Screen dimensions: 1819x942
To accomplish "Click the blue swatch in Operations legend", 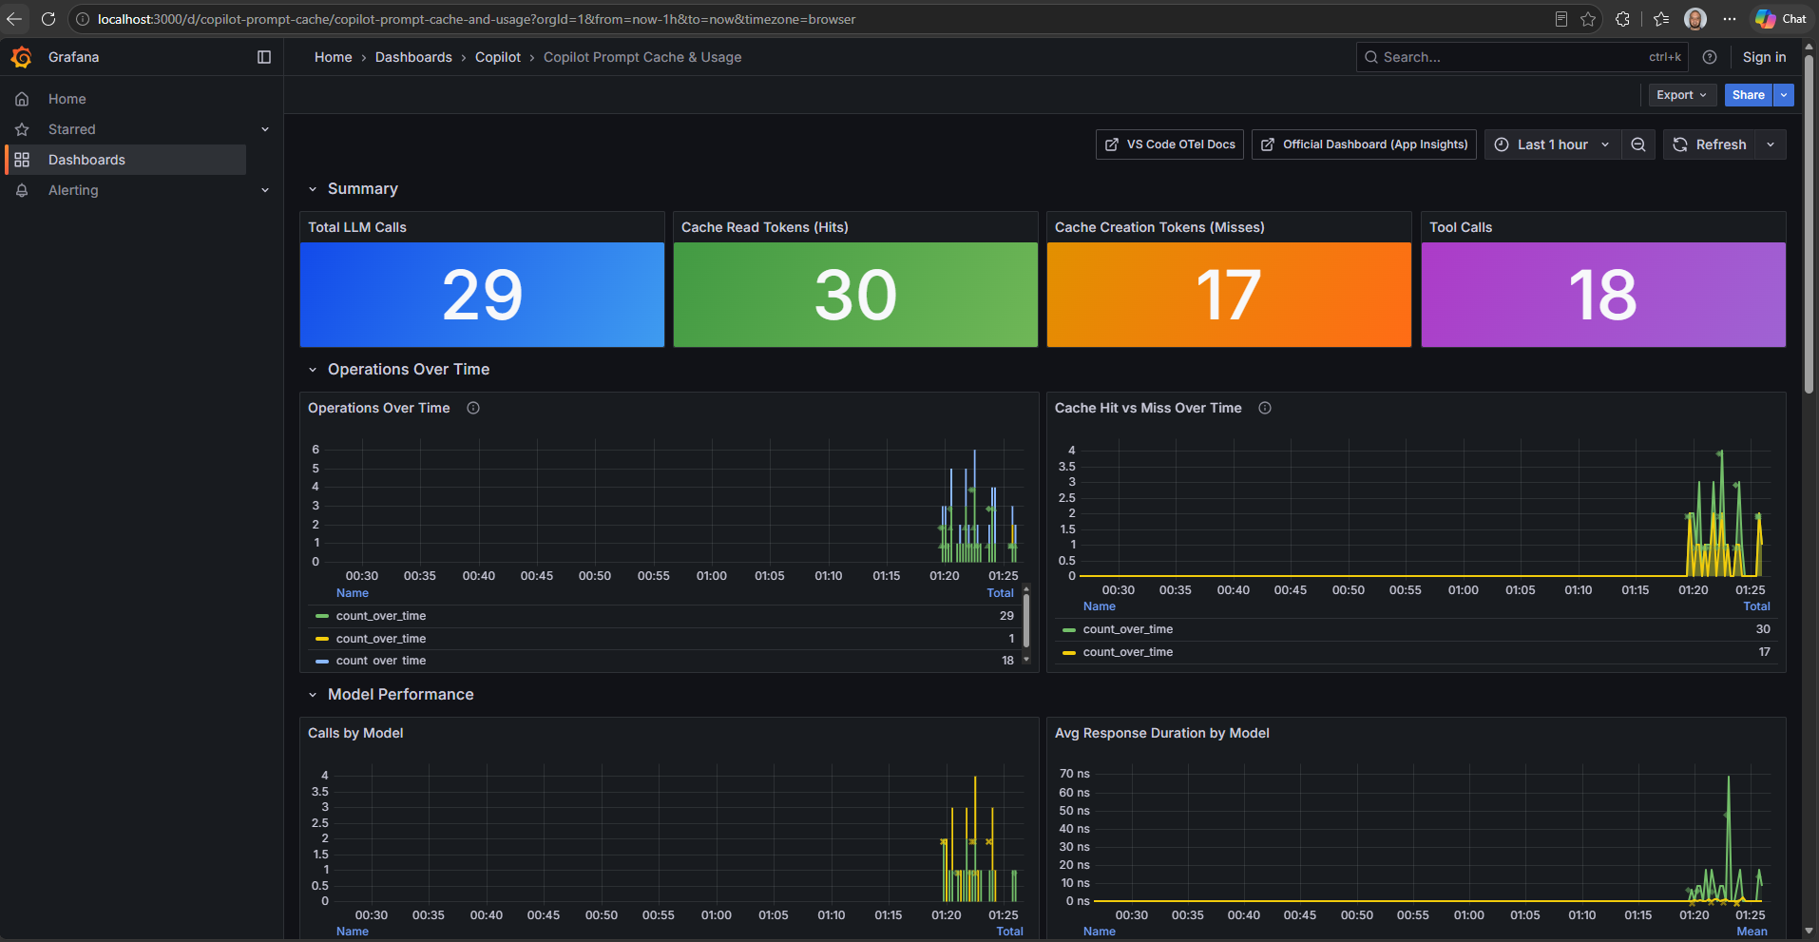I will click(322, 662).
